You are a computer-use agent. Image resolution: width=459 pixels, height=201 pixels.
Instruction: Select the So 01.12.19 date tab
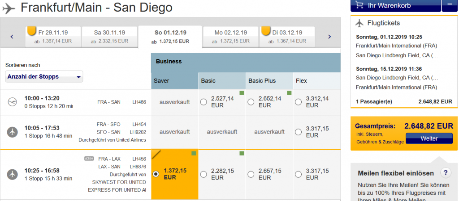(170, 37)
